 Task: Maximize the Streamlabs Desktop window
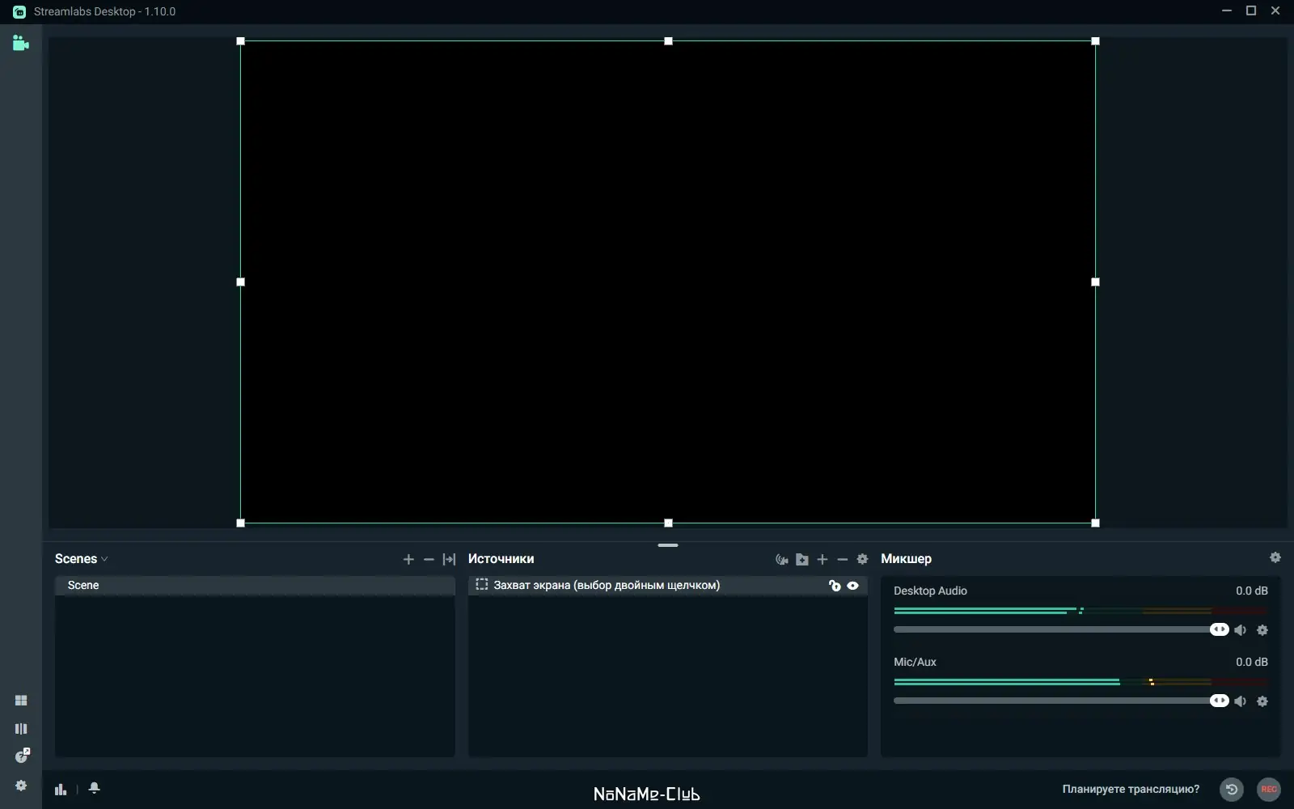click(1251, 11)
